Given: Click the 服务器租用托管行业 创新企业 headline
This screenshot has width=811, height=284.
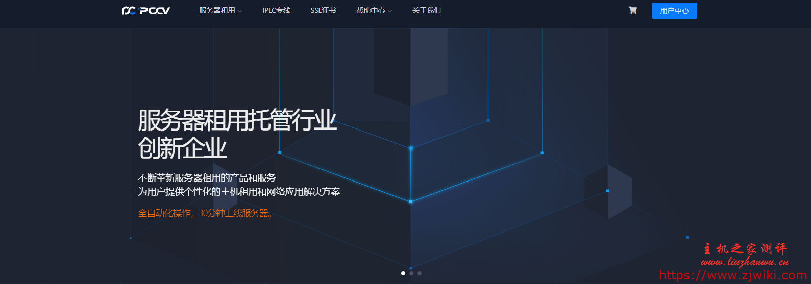Looking at the screenshot, I should pos(237,134).
